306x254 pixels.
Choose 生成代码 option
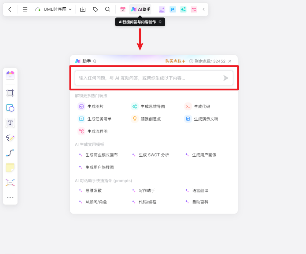(197, 107)
